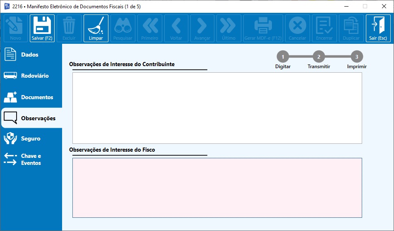Open Pesquisar binoculars search
The width and height of the screenshot is (394, 231).
(x=123, y=28)
